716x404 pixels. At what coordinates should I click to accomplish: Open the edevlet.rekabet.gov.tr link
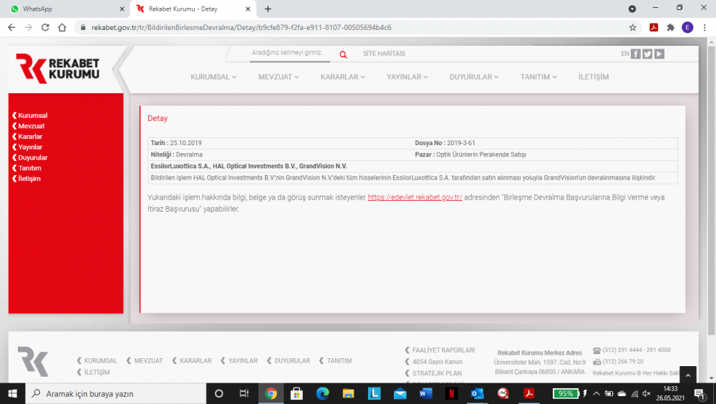coord(415,197)
